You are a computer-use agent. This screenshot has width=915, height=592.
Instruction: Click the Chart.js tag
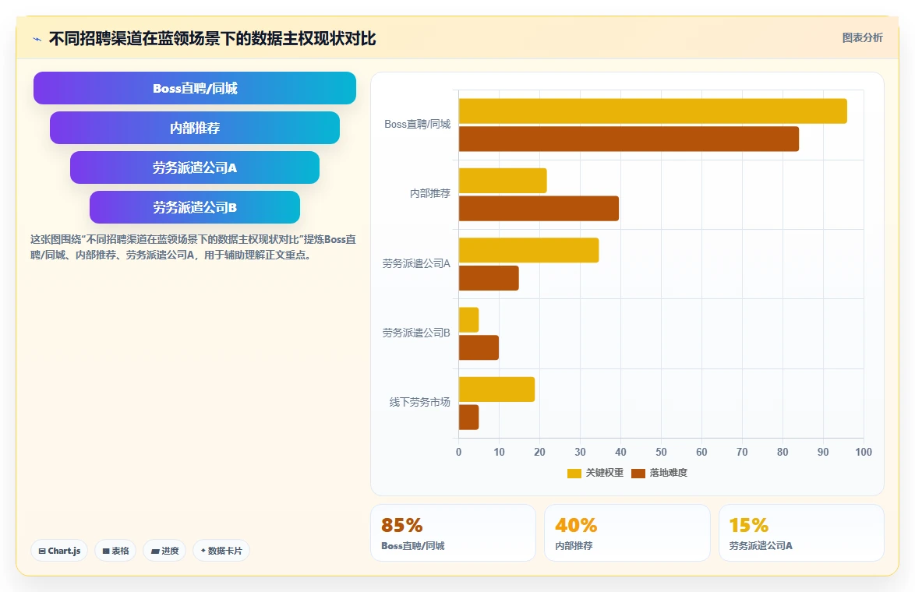[x=59, y=551]
